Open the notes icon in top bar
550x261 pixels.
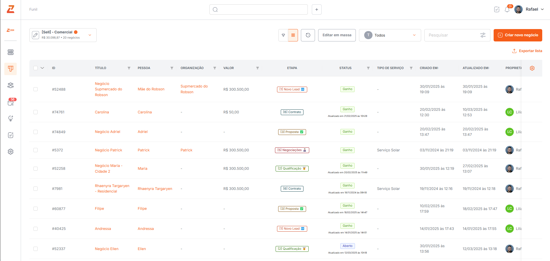tap(497, 9)
